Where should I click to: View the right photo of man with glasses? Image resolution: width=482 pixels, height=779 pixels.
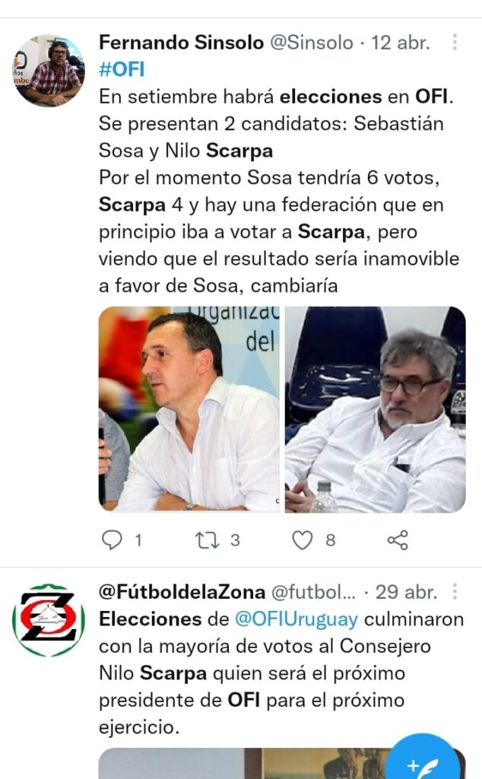[x=376, y=409]
